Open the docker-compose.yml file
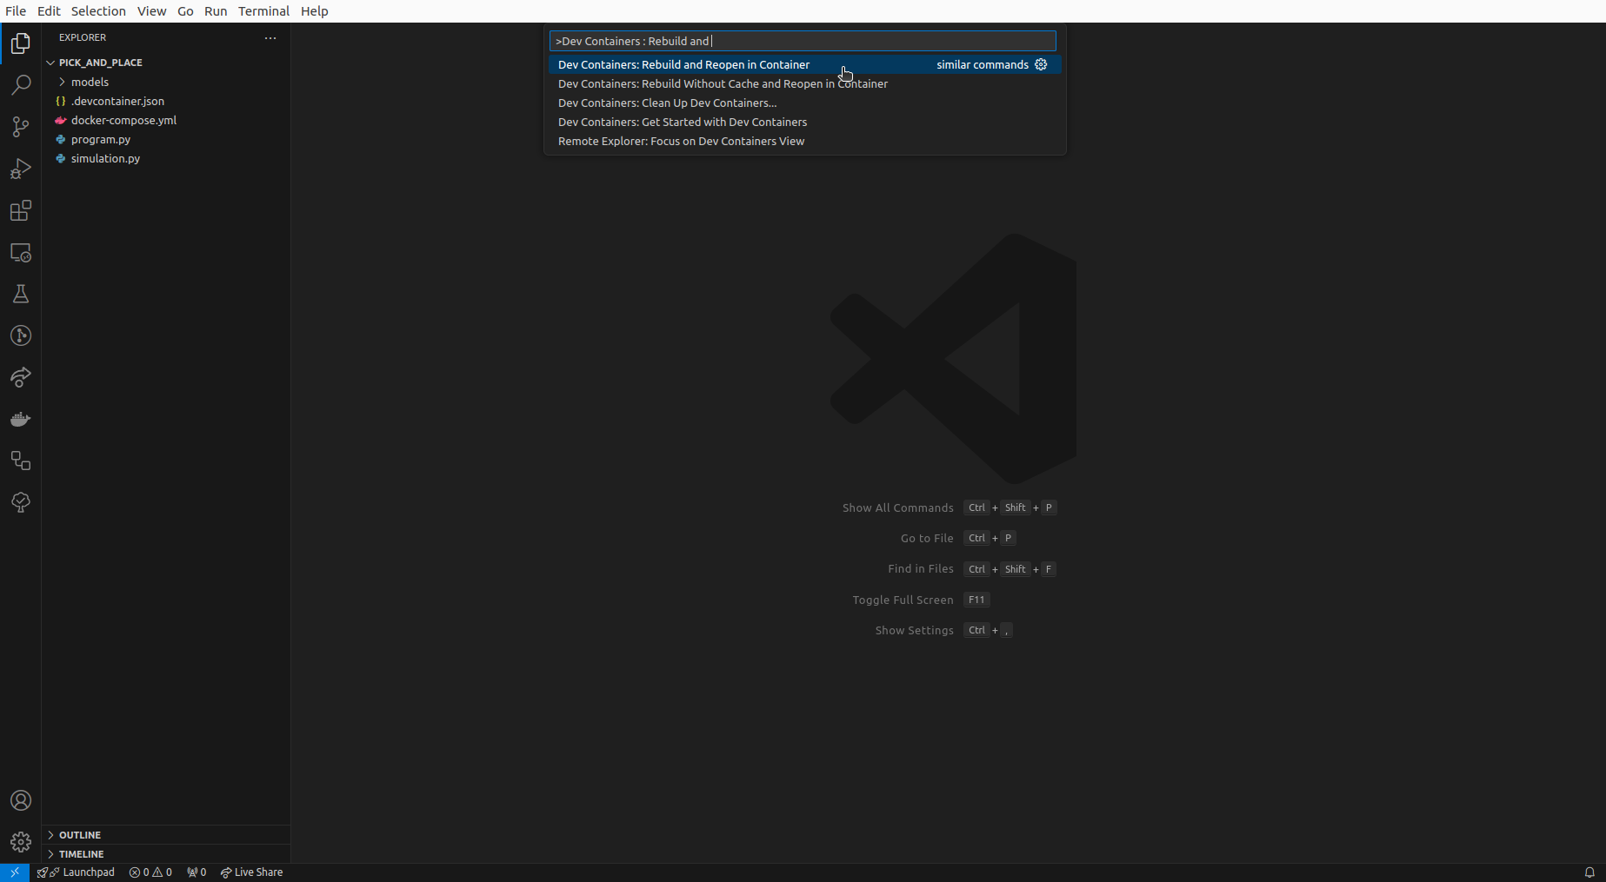Image resolution: width=1606 pixels, height=882 pixels. [x=166, y=120]
